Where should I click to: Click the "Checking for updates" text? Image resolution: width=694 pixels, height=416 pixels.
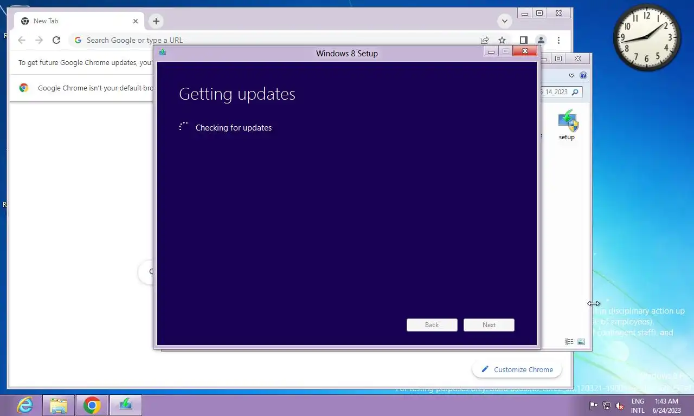click(234, 128)
